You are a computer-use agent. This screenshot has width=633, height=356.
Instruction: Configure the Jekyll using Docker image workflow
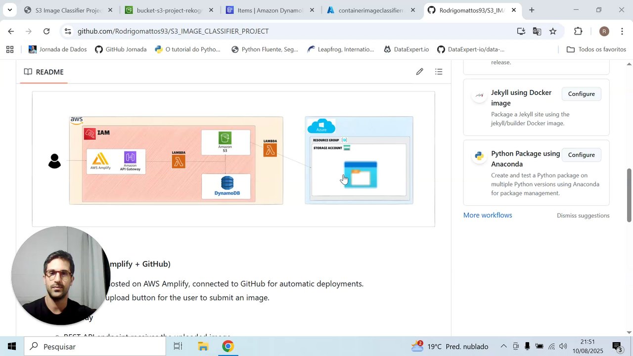pyautogui.click(x=581, y=94)
